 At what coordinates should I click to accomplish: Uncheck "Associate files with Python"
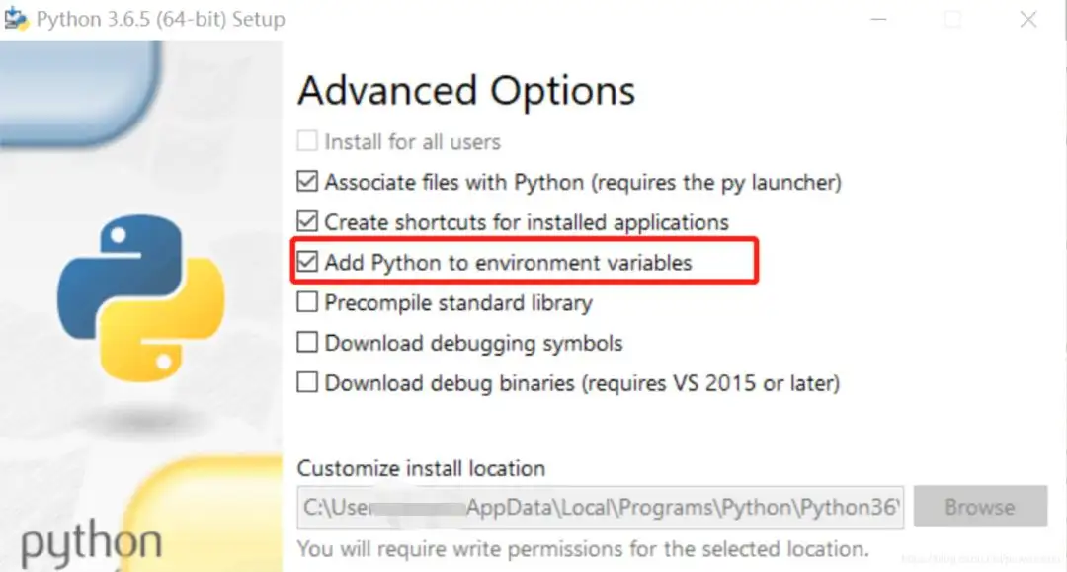[307, 182]
